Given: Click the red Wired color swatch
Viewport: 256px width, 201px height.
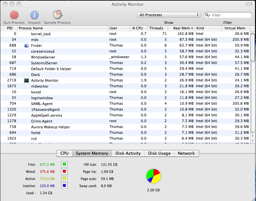Looking at the screenshot, I should (64, 172).
